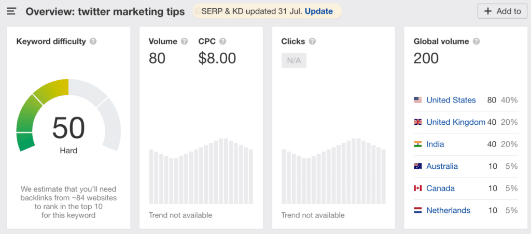Click Keyword difficulty help question mark
The width and height of the screenshot is (531, 234).
[93, 41]
